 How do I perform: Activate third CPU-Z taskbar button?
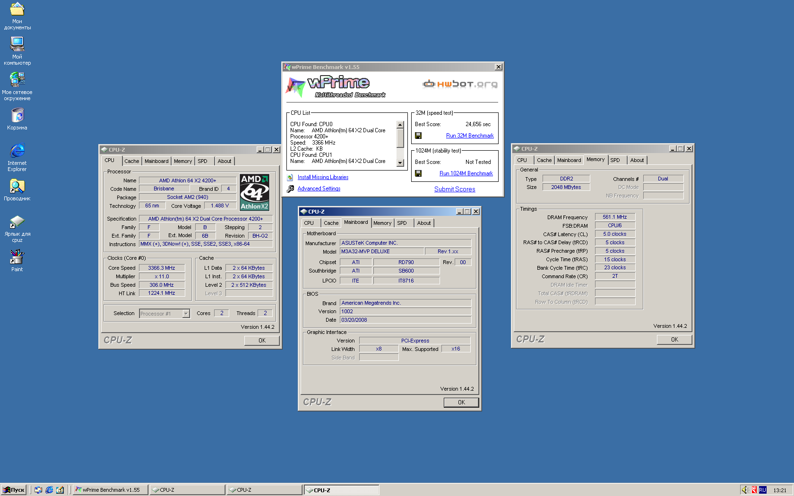click(342, 490)
